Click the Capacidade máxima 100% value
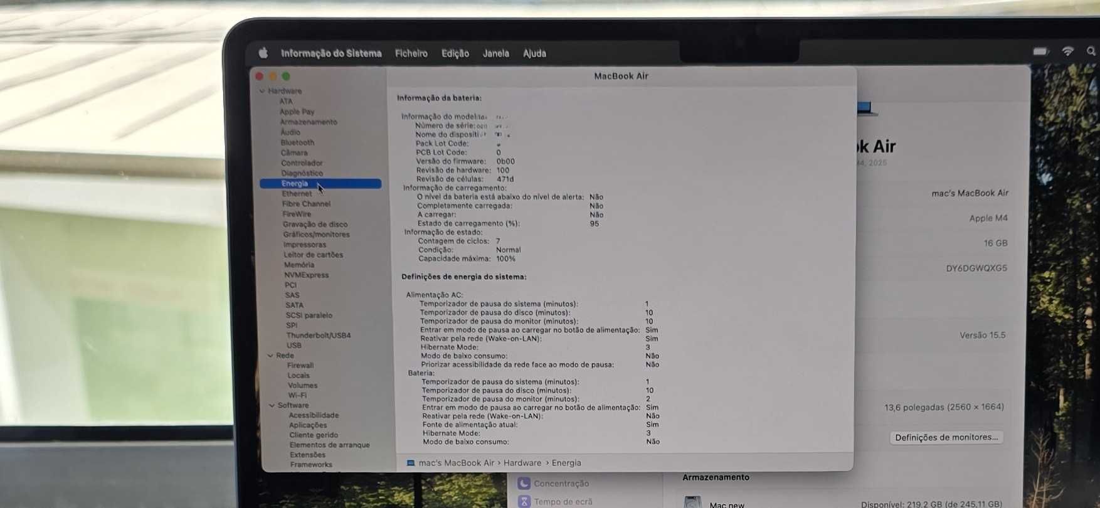This screenshot has width=1100, height=508. [505, 258]
